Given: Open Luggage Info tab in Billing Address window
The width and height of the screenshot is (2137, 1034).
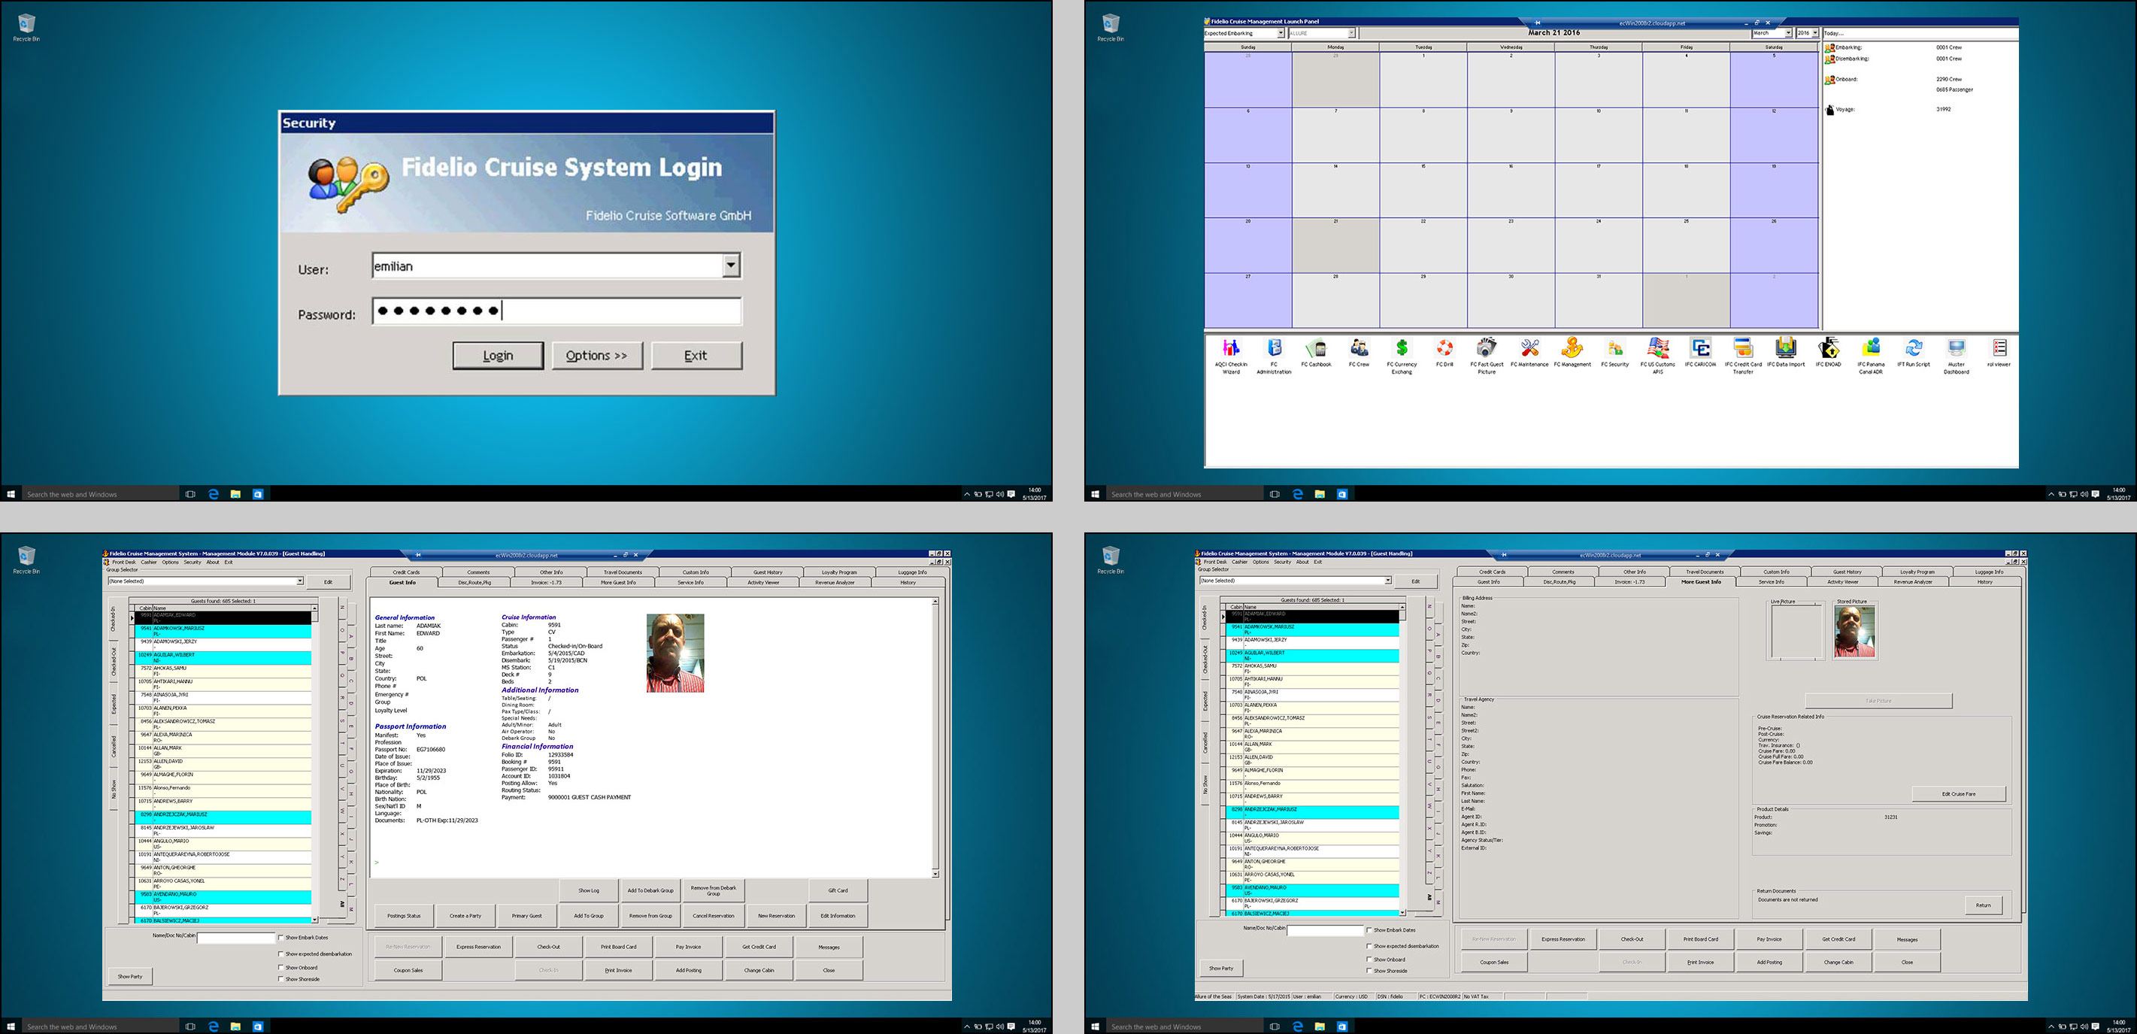Looking at the screenshot, I should [x=1989, y=572].
